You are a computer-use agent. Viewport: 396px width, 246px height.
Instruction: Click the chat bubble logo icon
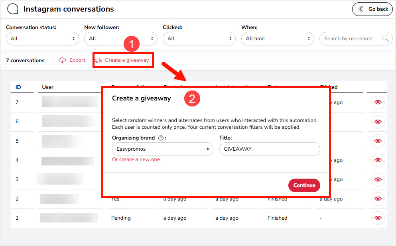13,9
